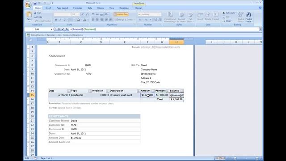Open the Type column filter dropdown
286x161 pixels.
pos(90,91)
